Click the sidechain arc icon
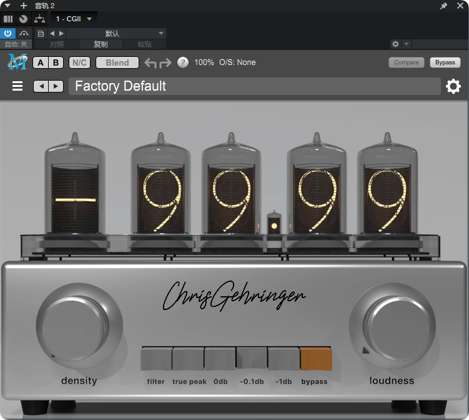Image resolution: width=469 pixels, height=420 pixels. (x=24, y=34)
